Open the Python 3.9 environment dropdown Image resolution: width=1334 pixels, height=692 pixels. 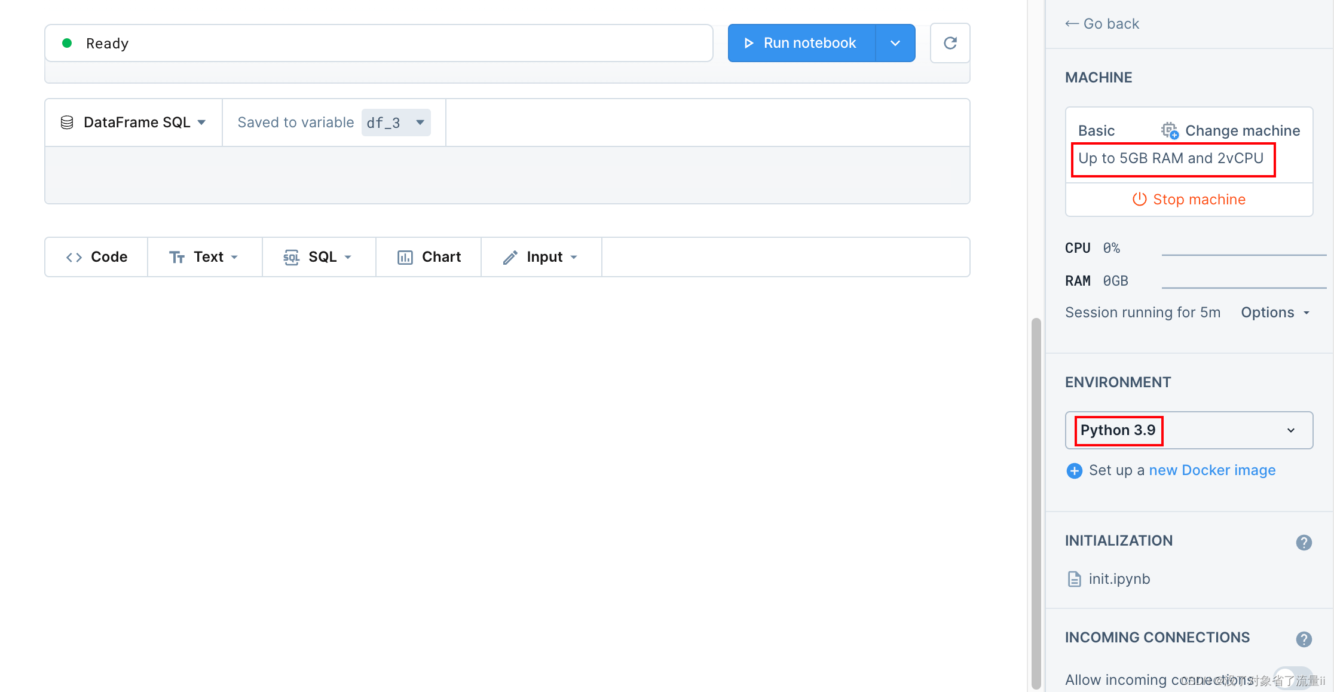(1290, 430)
